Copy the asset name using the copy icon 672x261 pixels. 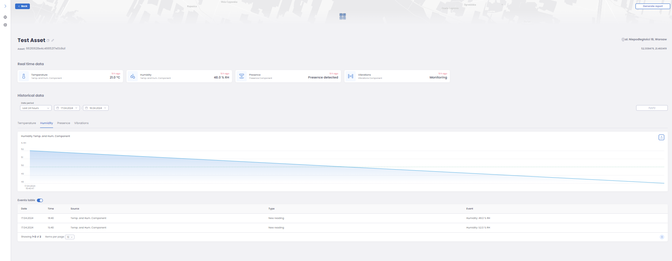click(48, 41)
